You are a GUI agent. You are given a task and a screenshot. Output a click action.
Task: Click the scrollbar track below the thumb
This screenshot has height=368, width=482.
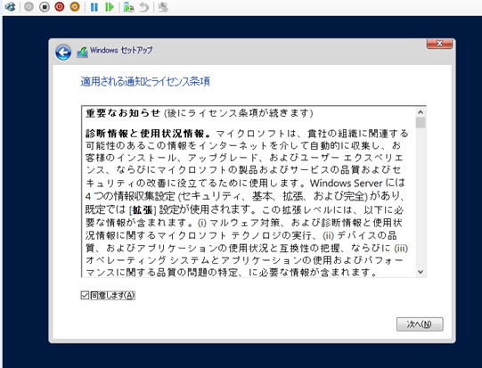tap(421, 198)
